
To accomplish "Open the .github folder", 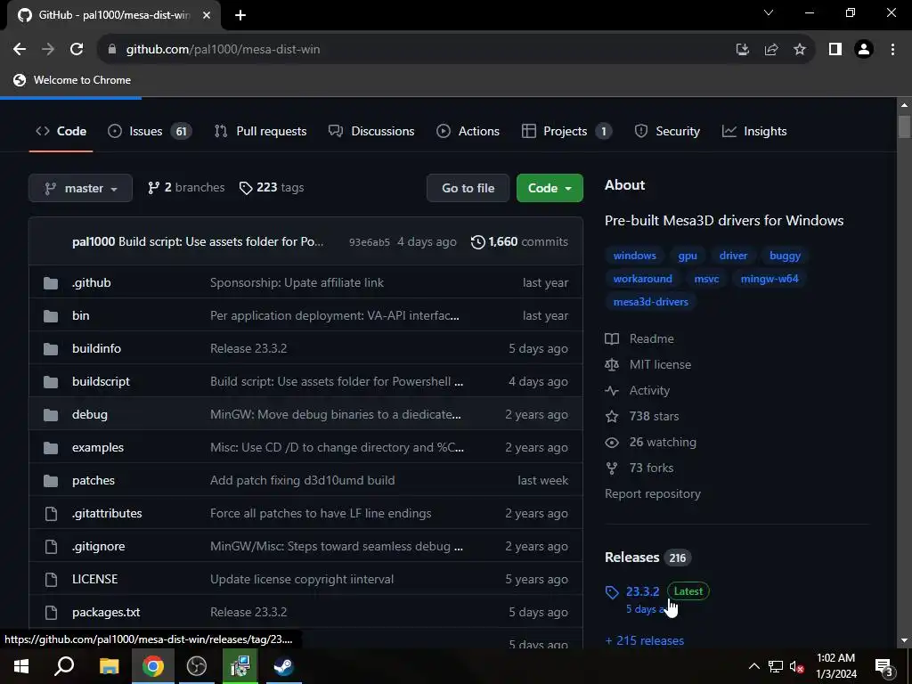I will point(92,282).
